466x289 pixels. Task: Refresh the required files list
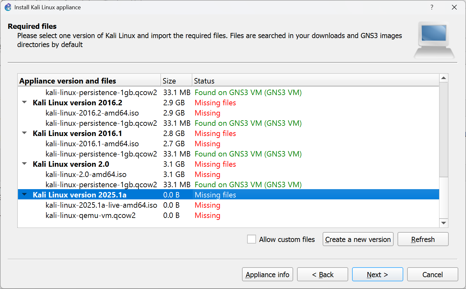click(423, 239)
